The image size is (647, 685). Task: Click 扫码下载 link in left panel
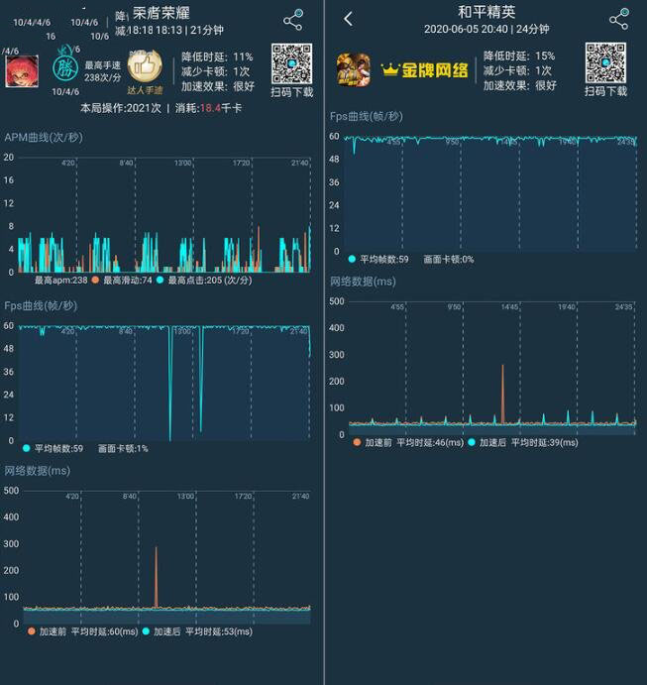click(x=291, y=92)
